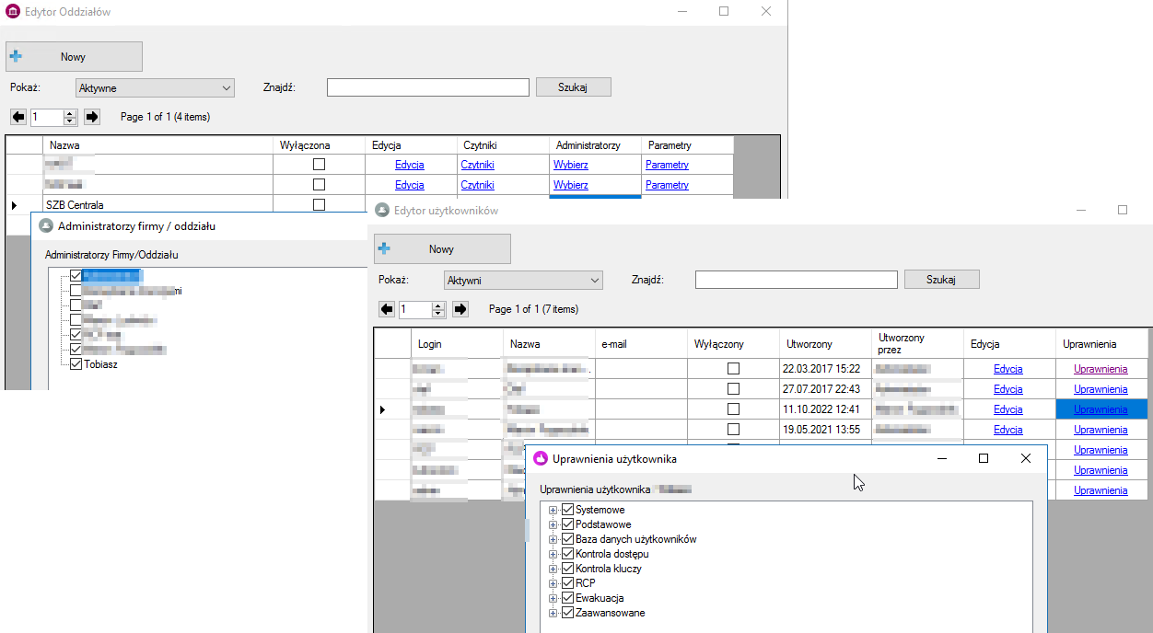Screen dimensions: 1153x633
Task: Uncheck the RCP permission checkbox
Action: coord(568,583)
